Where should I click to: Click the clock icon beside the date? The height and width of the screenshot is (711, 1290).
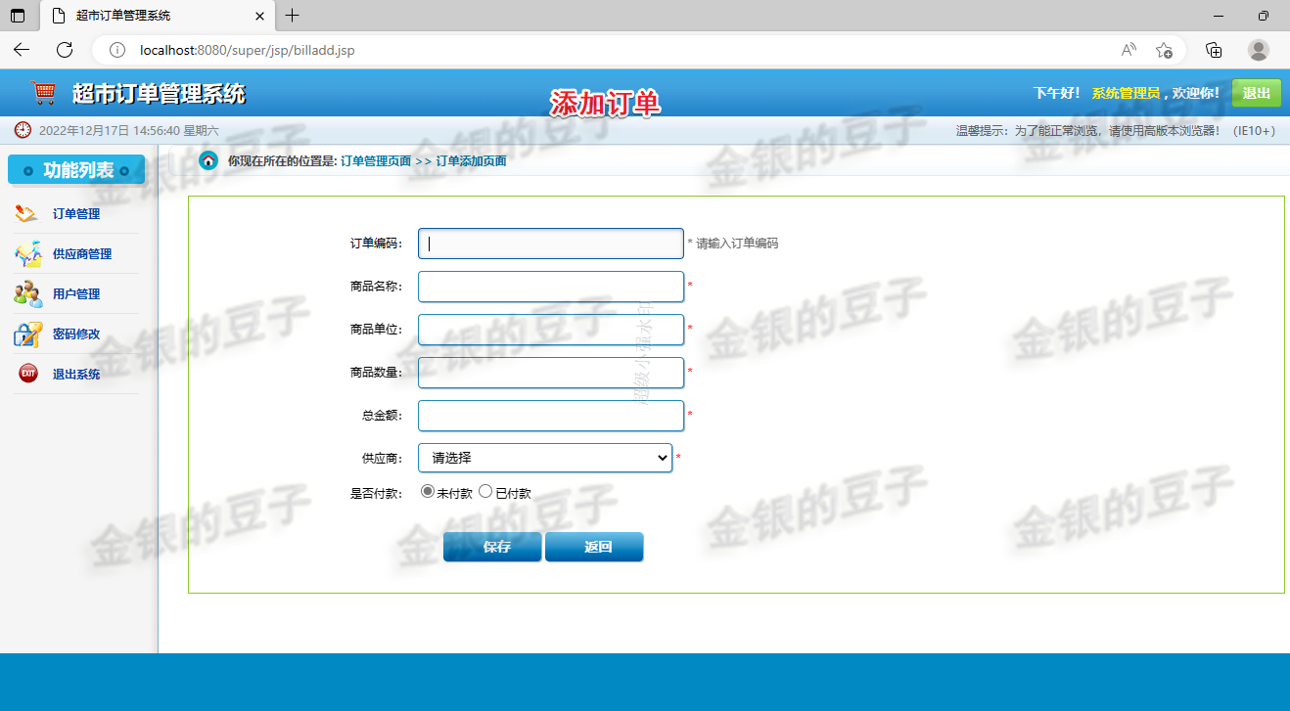(x=22, y=129)
